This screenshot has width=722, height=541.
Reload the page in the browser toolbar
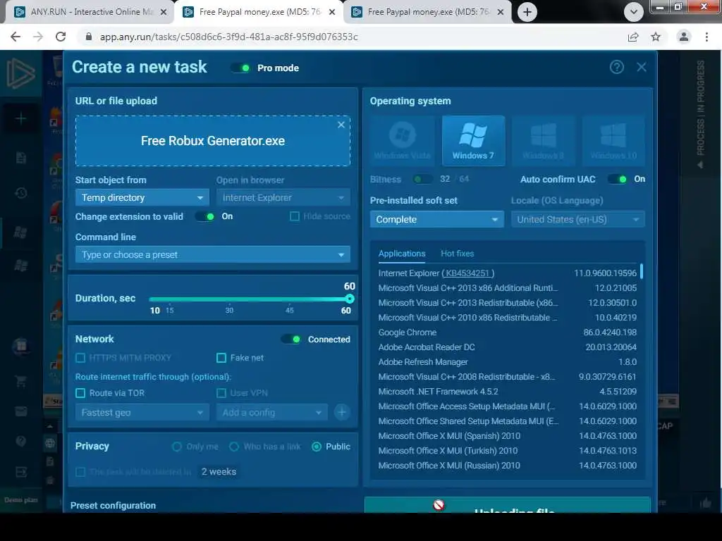point(61,37)
